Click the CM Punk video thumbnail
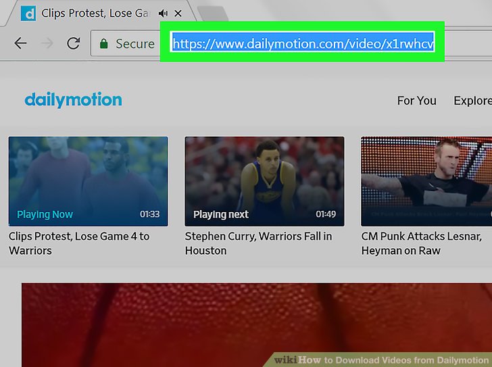This screenshot has width=492, height=367. pyautogui.click(x=426, y=181)
